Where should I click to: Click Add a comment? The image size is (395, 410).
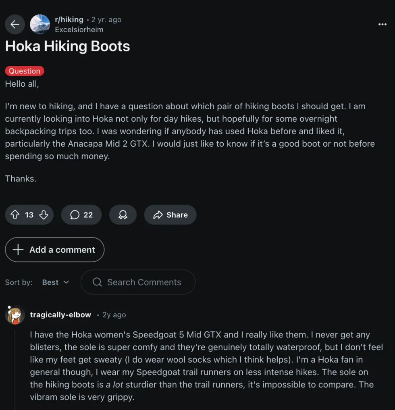(54, 250)
